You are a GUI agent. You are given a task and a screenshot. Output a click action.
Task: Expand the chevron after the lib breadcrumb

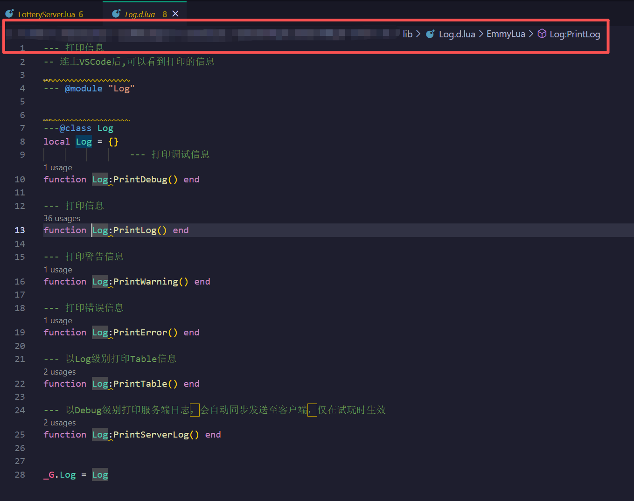point(418,34)
